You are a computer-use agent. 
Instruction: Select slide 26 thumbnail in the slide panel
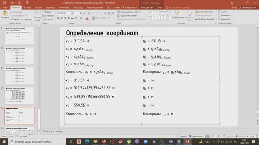(x=19, y=95)
